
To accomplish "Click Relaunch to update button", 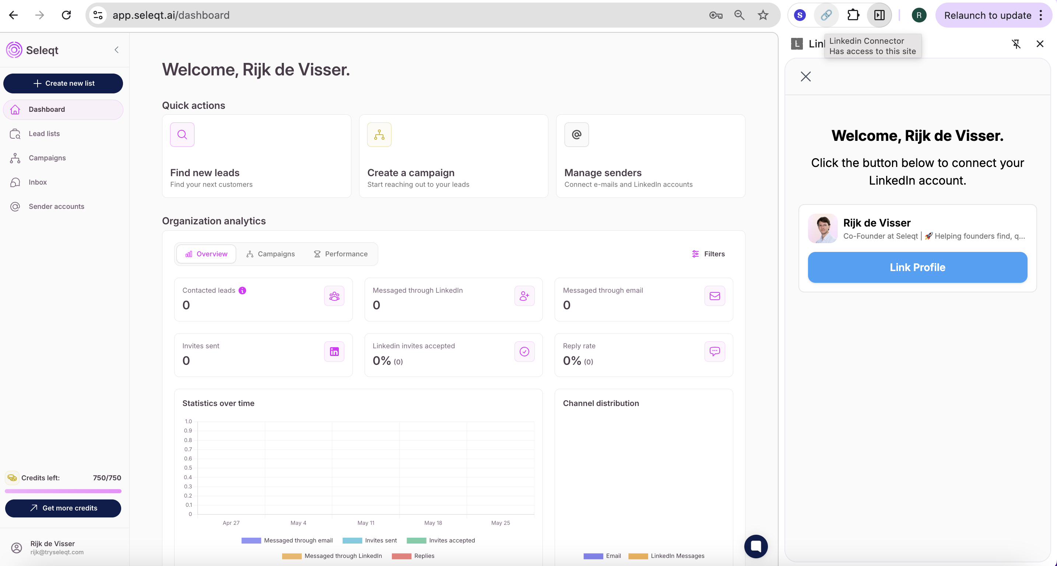I will pos(987,15).
